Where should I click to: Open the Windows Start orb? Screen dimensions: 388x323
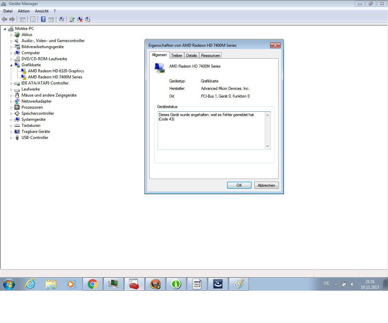9,284
